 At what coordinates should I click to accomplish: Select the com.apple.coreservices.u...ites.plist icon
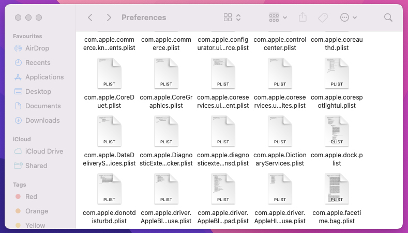coord(280,73)
